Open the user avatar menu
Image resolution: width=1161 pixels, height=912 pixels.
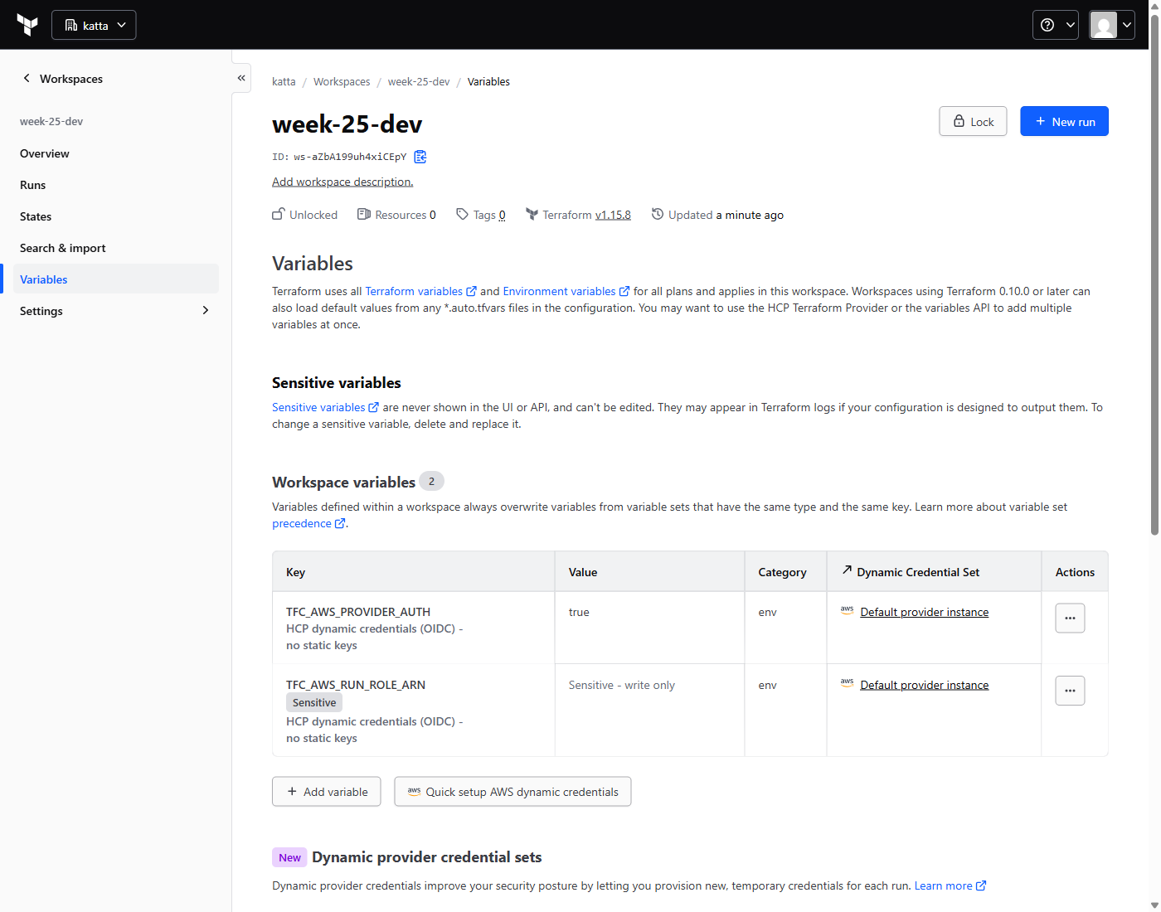click(x=1111, y=25)
